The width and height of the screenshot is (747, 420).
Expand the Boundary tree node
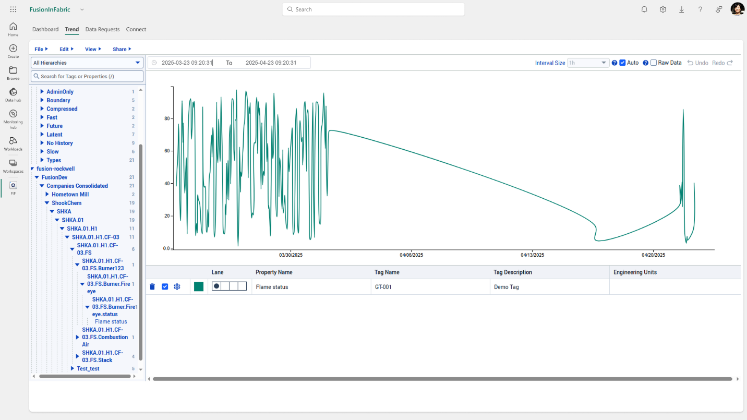pos(43,100)
